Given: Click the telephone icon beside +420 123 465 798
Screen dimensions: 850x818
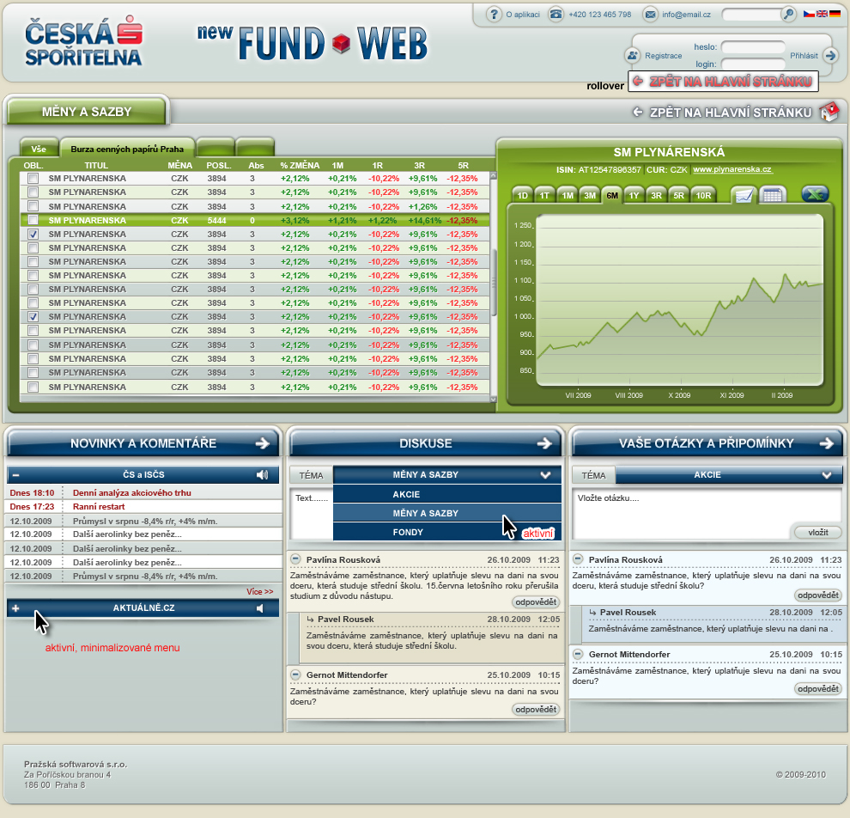Looking at the screenshot, I should click(x=556, y=14).
